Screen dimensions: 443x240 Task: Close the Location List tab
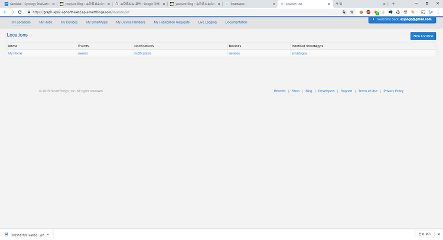329,4
